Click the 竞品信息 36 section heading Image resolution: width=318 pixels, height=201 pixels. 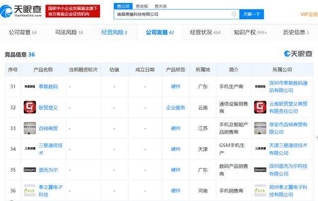coord(20,54)
